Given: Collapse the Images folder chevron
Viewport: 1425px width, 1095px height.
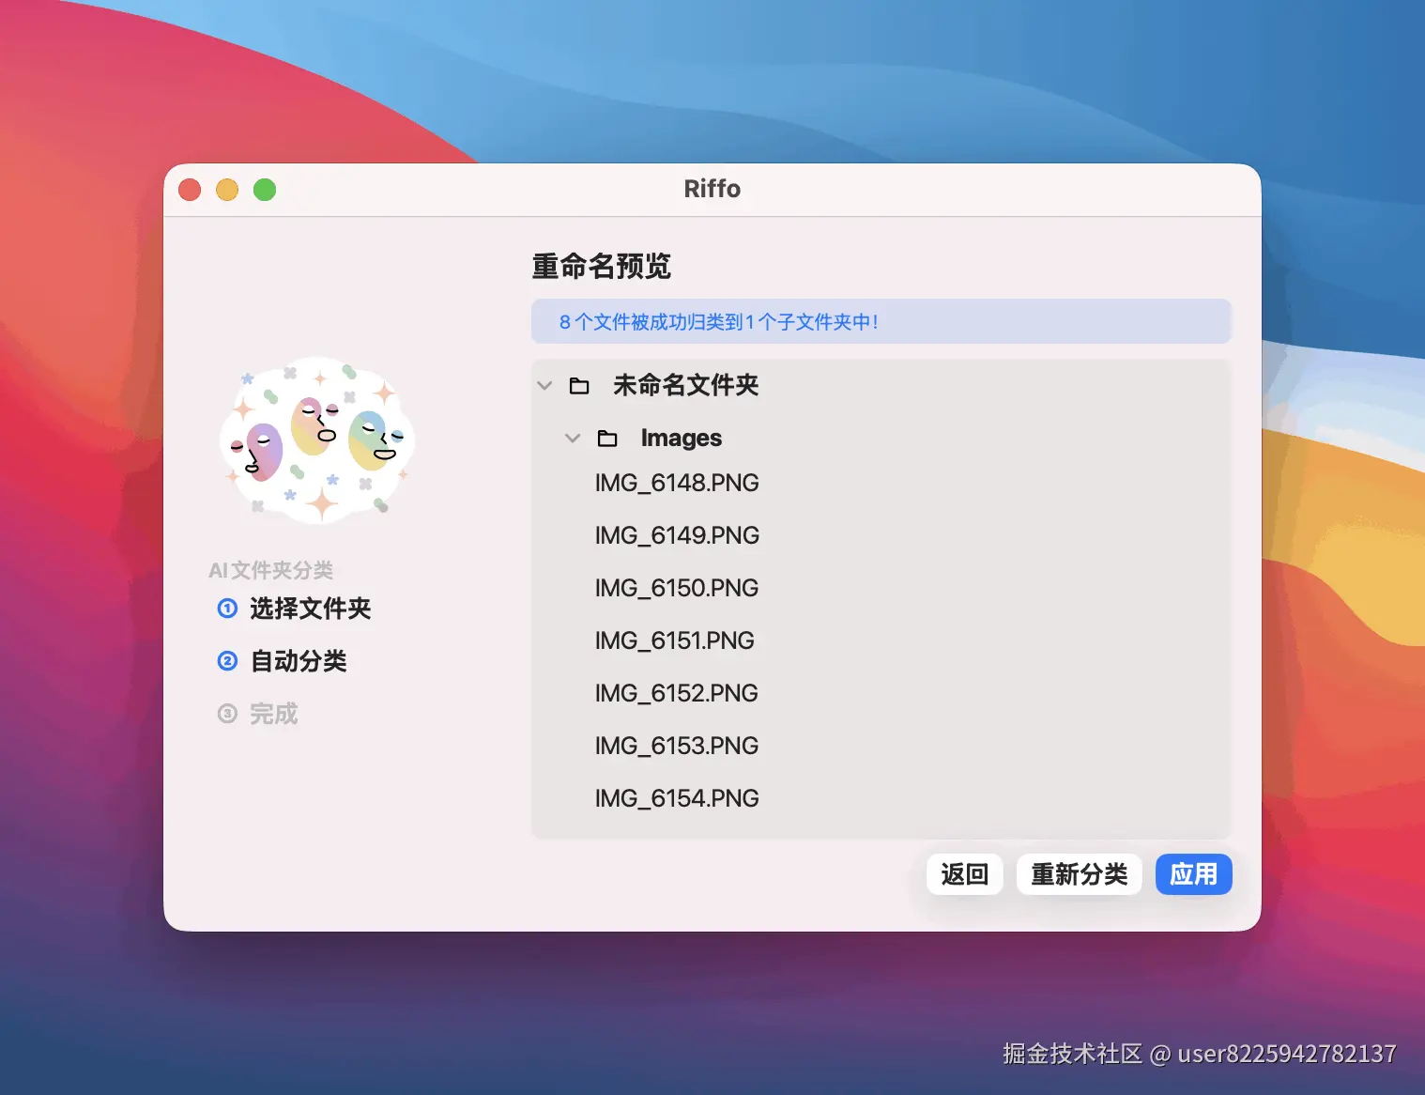Looking at the screenshot, I should click(x=573, y=438).
